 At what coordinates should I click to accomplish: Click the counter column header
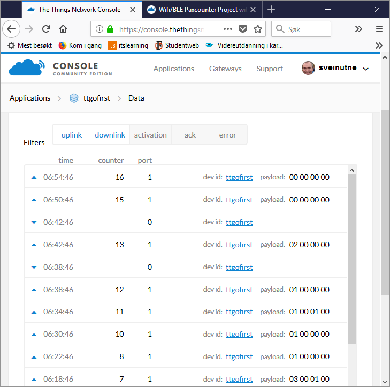pyautogui.click(x=111, y=160)
